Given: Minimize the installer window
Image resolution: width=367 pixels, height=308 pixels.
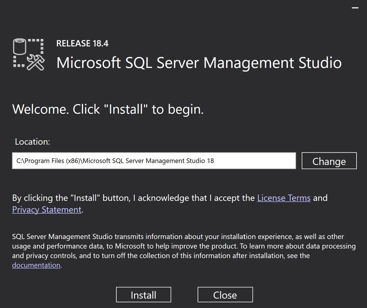Looking at the screenshot, I should click(355, 8).
